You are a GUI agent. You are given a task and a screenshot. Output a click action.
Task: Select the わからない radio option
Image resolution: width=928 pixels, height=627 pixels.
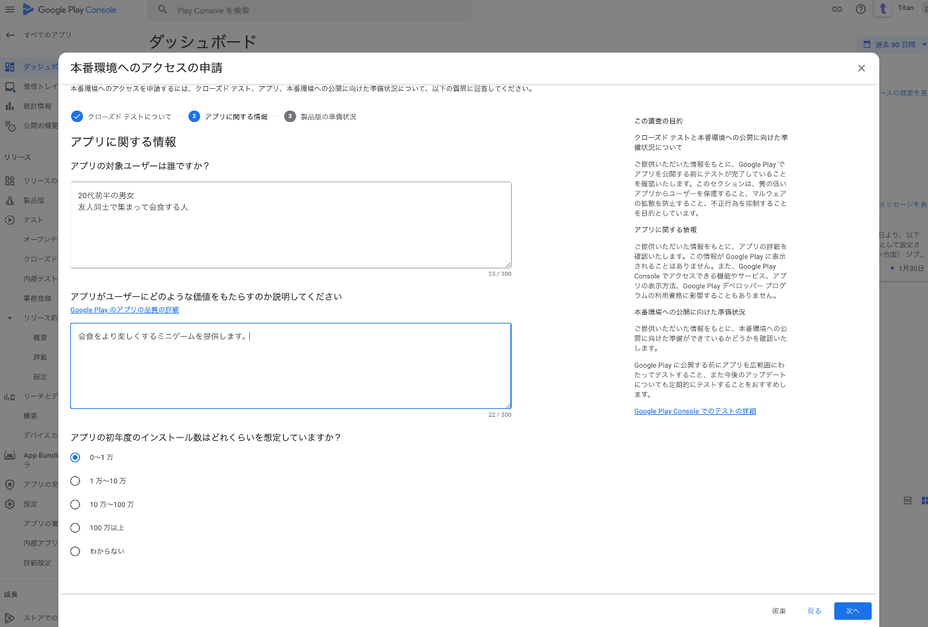[76, 551]
